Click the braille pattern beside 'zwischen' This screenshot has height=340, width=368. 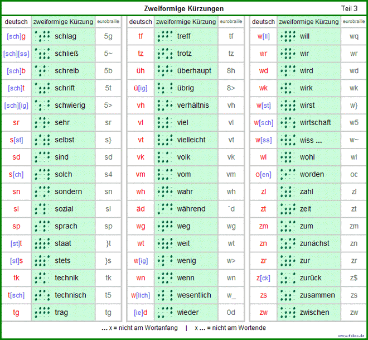(x=288, y=312)
